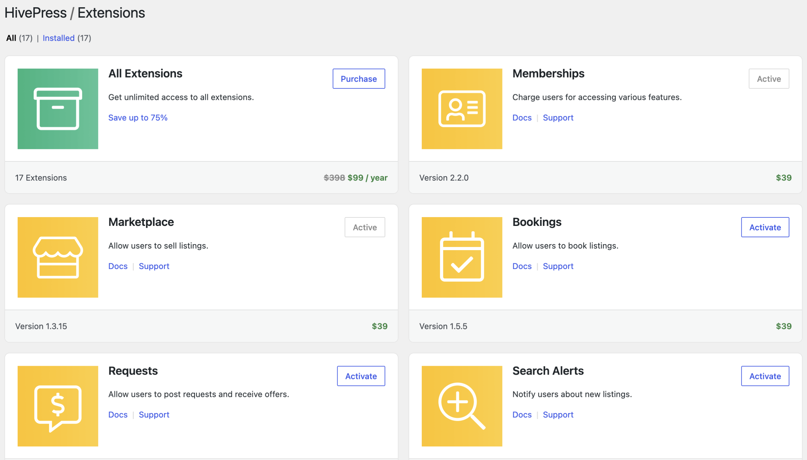
Task: Click the Memberships $39 price
Action: pyautogui.click(x=784, y=178)
